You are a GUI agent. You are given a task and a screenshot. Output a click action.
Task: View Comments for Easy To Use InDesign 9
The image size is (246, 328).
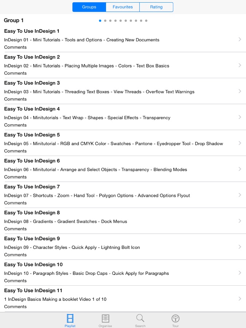[x=15, y=255]
